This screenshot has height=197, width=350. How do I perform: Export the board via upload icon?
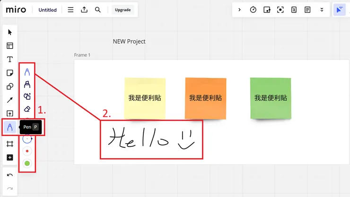(84, 10)
